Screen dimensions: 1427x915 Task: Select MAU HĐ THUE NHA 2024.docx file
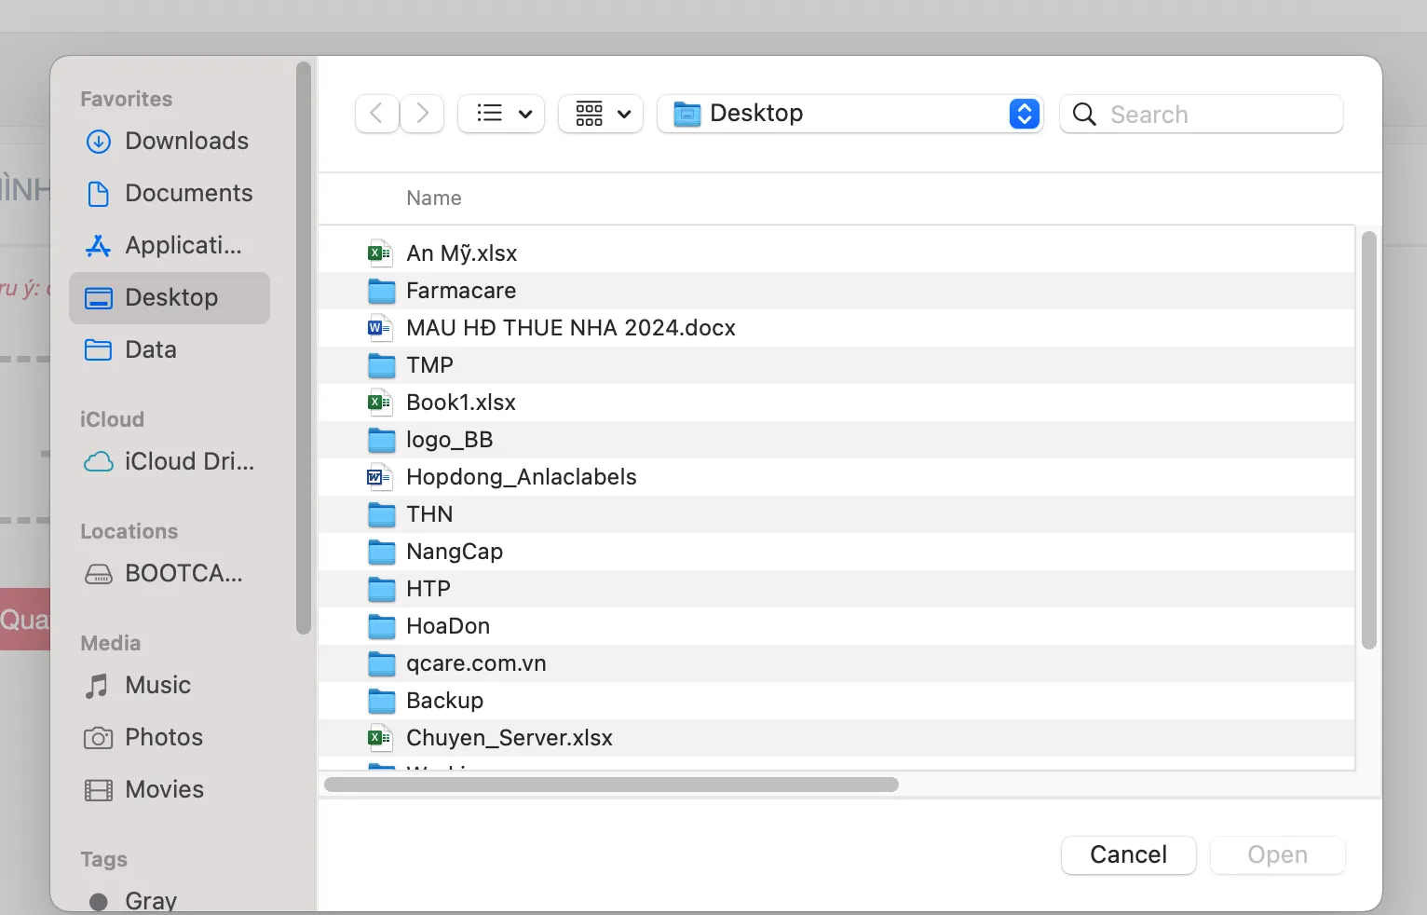tap(570, 328)
